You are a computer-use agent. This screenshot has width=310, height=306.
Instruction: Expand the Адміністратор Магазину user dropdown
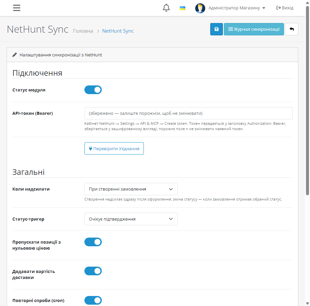click(237, 8)
